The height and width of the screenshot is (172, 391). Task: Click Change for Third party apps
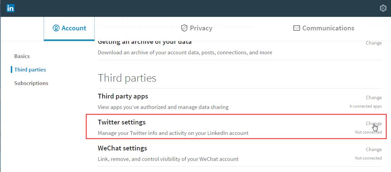[373, 98]
